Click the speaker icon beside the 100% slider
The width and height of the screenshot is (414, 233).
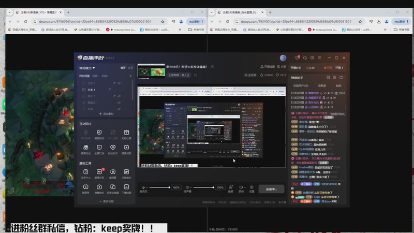(187, 187)
